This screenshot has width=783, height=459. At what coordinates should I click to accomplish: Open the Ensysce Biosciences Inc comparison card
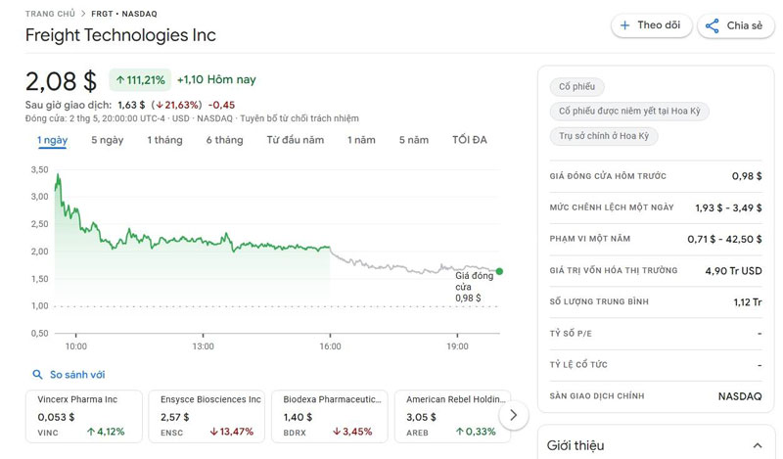coord(207,416)
